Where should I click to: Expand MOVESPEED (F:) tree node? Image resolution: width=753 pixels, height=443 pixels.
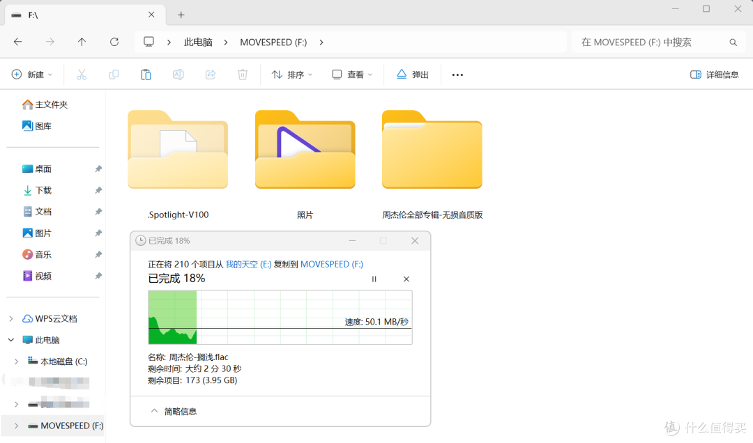click(x=16, y=426)
